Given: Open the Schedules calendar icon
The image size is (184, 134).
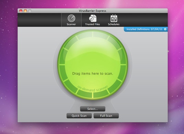Looking at the screenshot, I should pyautogui.click(x=114, y=18).
